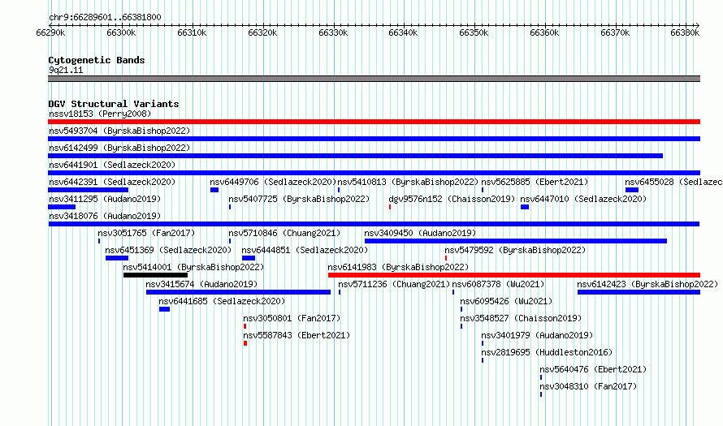Click the chr9:66289601..66381800 region text
The width and height of the screenshot is (723, 426).
coord(105,17)
